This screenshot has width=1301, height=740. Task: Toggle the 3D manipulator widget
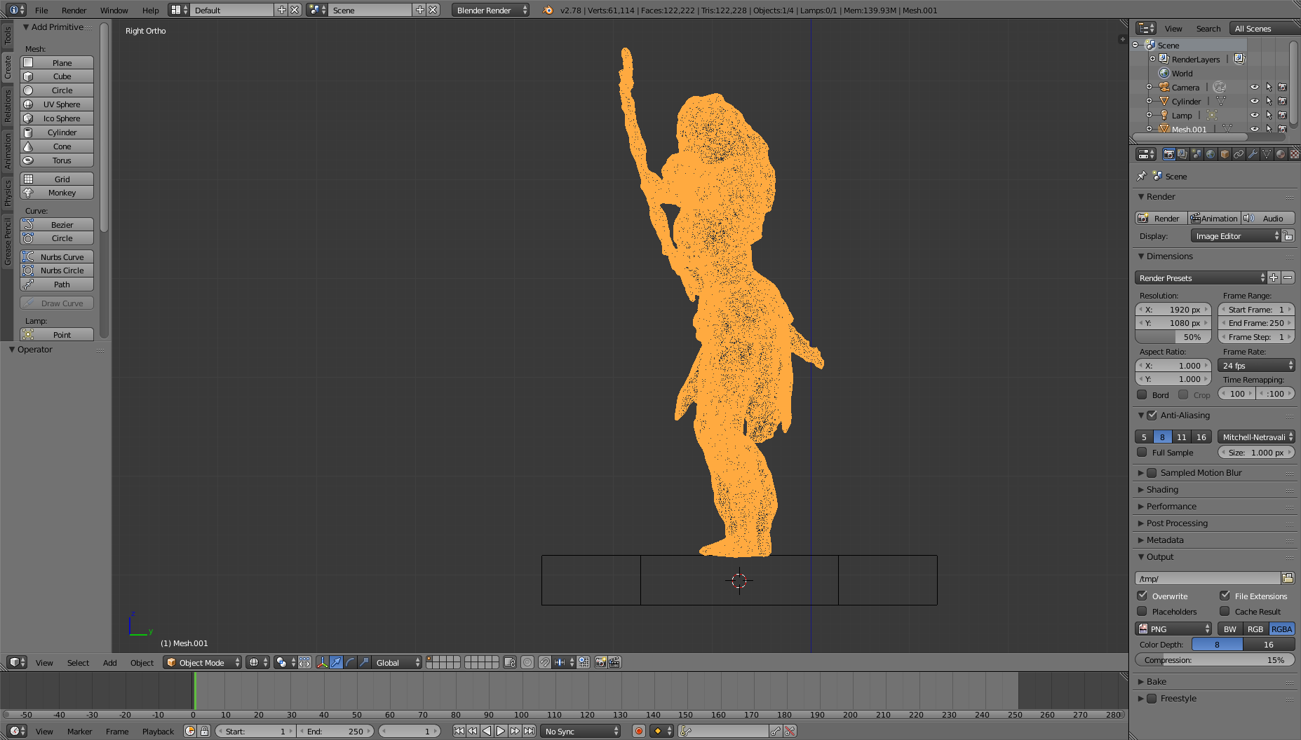pos(322,662)
